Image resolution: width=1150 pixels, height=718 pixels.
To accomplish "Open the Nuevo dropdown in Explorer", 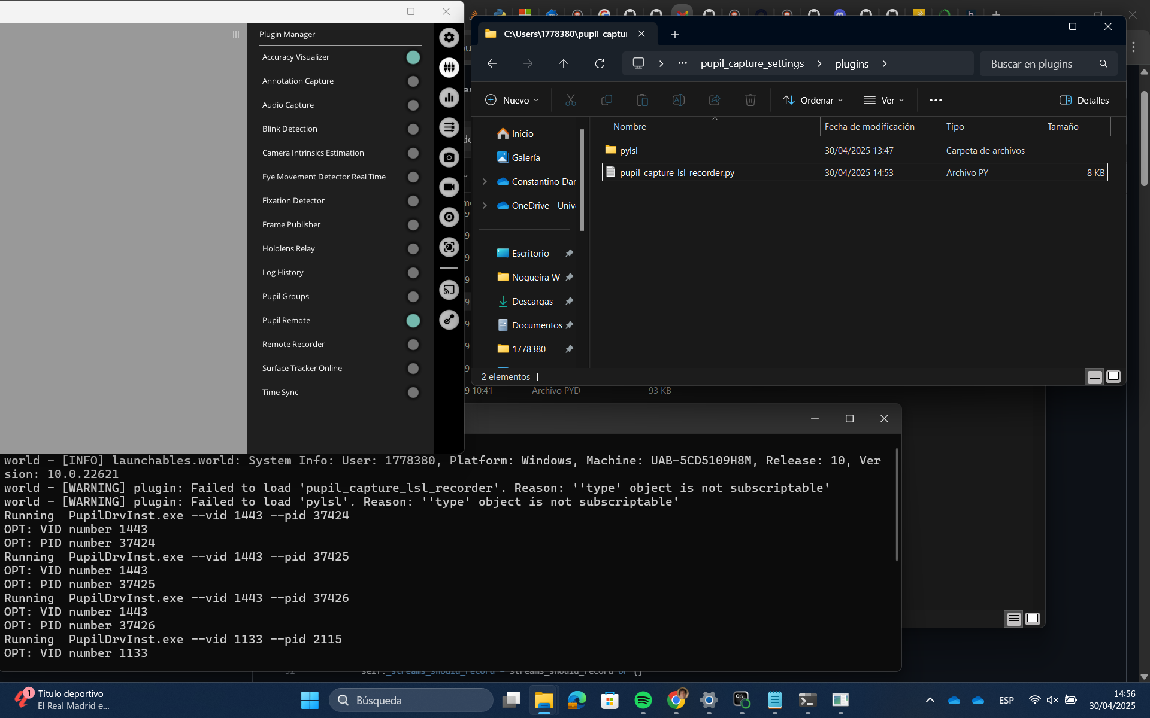I will pos(512,100).
